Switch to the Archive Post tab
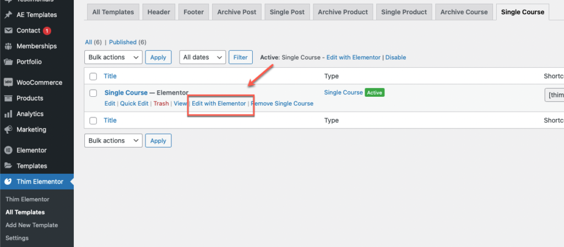The image size is (564, 247). (x=237, y=12)
